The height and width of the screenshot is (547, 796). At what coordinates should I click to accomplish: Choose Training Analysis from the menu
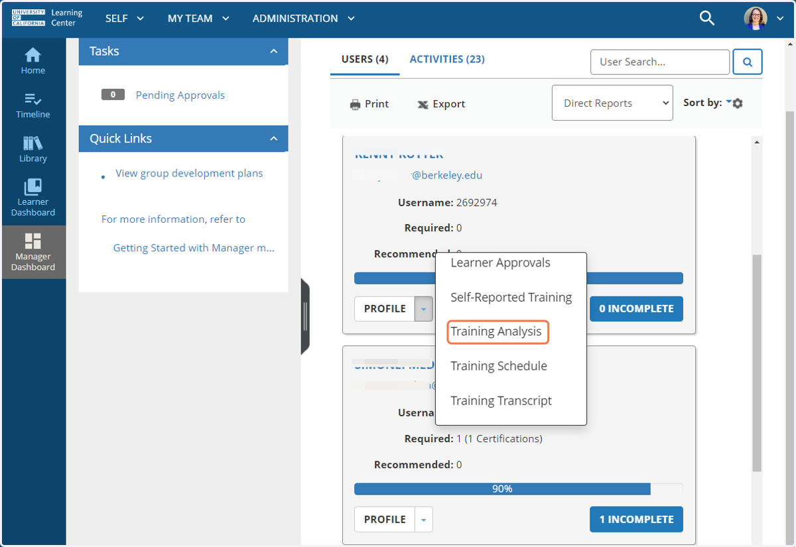coord(496,332)
